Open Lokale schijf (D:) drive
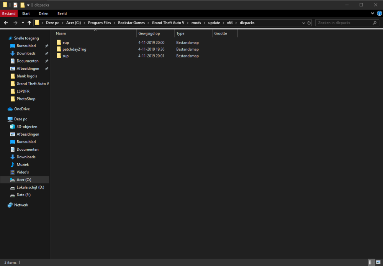Screen dimensions: 383x266 pyautogui.click(x=30, y=187)
